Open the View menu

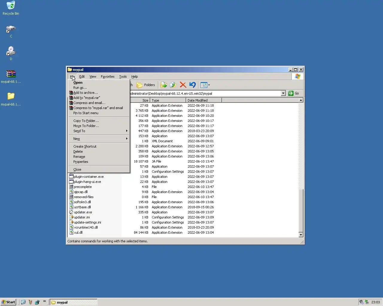point(93,76)
